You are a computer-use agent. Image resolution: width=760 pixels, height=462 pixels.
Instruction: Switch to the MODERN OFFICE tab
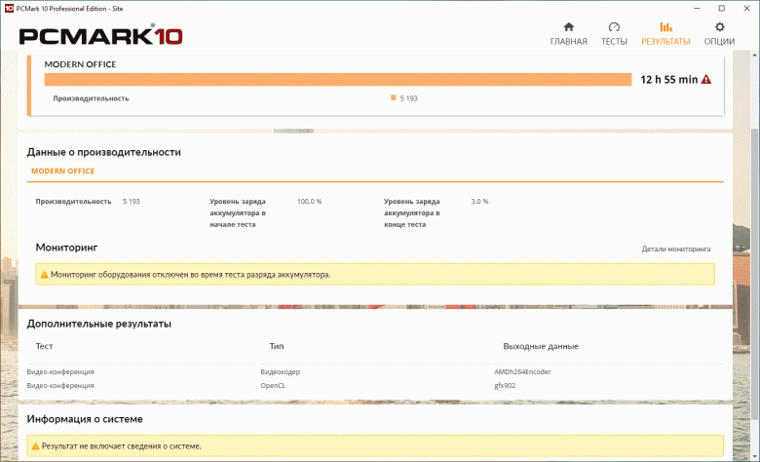point(63,172)
